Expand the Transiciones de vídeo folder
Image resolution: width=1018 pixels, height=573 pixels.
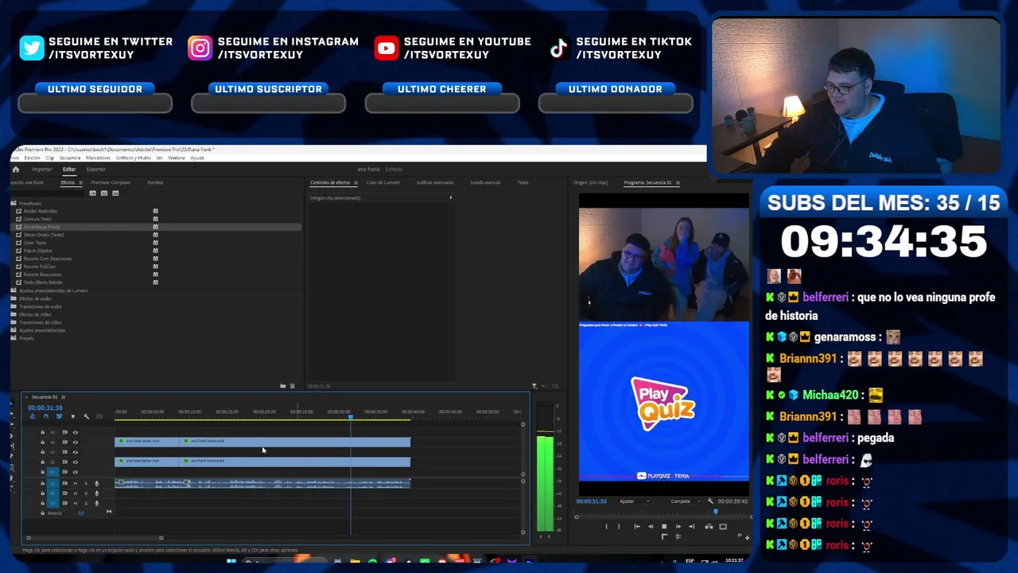(x=13, y=322)
